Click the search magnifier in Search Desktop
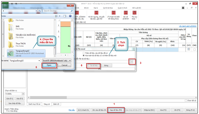 (72, 11)
